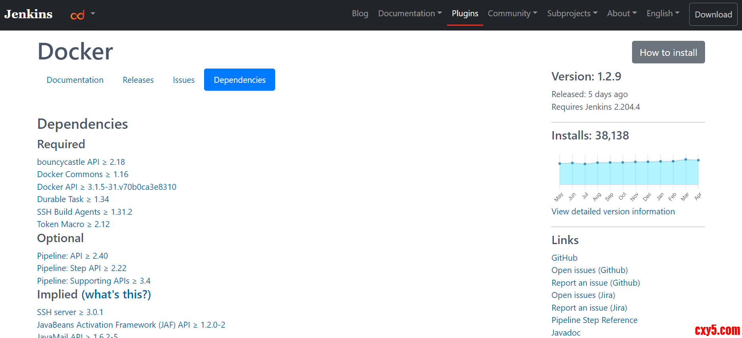Follow the what's this? link
742x338 pixels.
click(116, 294)
